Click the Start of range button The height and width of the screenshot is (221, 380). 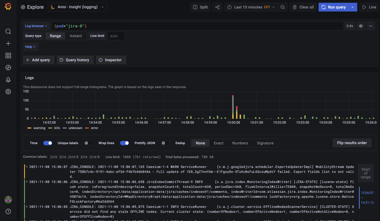(x=366, y=173)
